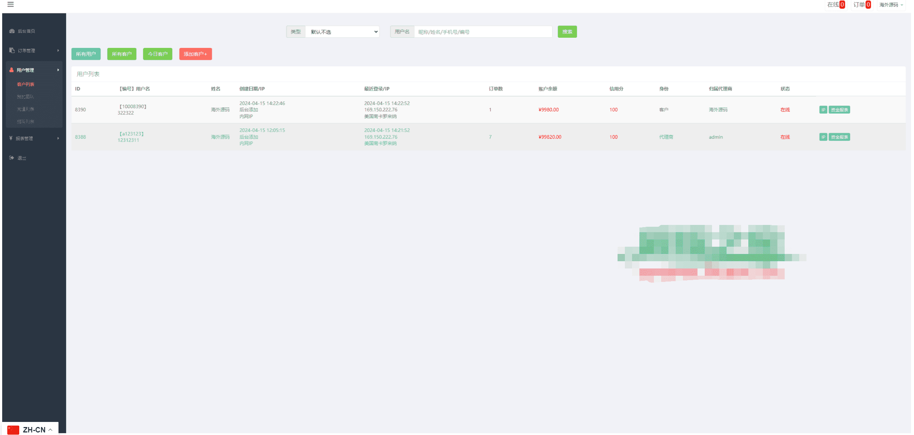Click the 在线 online counter badge
The image size is (914, 435).
836,5
